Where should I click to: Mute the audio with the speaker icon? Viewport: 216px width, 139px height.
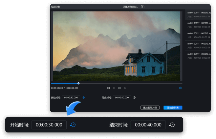point(180,88)
